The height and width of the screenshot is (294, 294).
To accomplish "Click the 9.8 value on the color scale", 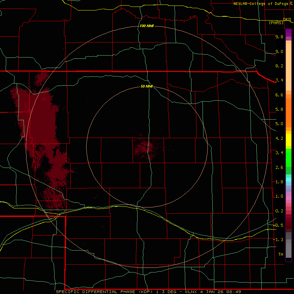I will (279, 37).
